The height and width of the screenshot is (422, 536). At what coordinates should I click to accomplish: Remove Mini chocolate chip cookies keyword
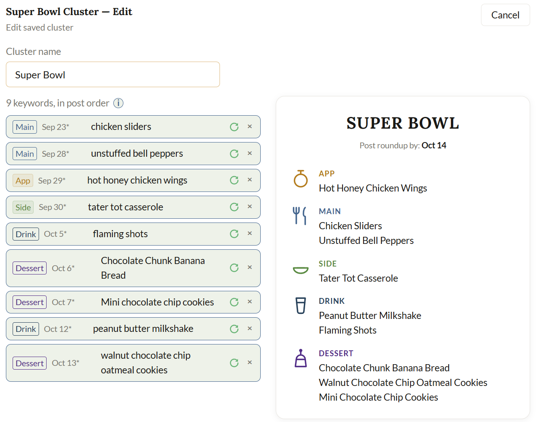(x=250, y=302)
